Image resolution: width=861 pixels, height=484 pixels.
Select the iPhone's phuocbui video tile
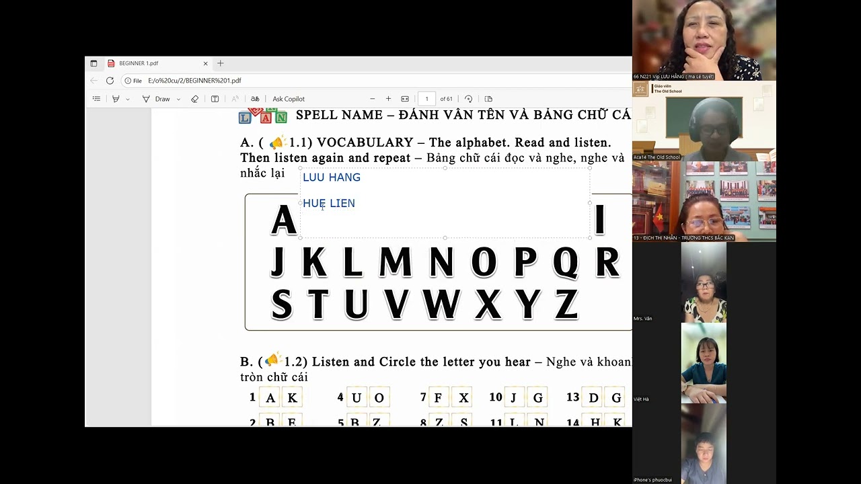[x=704, y=444]
